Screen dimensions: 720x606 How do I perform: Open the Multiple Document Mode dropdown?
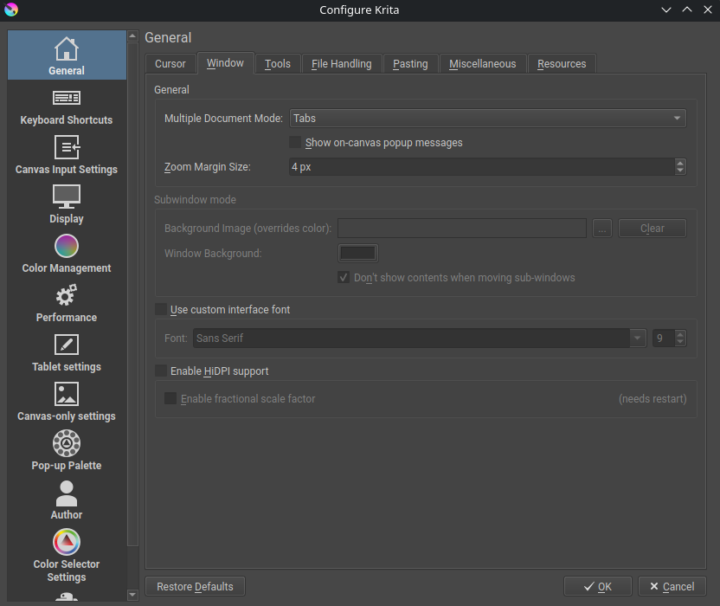point(487,119)
